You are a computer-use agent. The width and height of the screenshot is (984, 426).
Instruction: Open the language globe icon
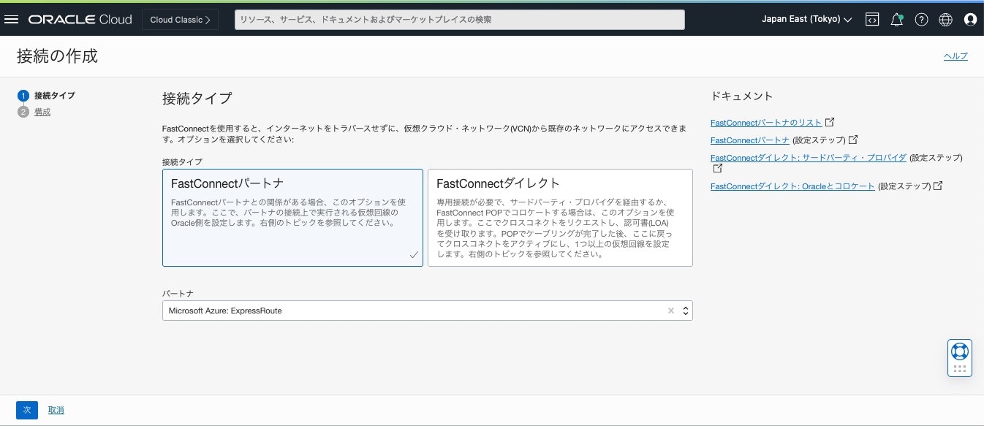tap(945, 20)
